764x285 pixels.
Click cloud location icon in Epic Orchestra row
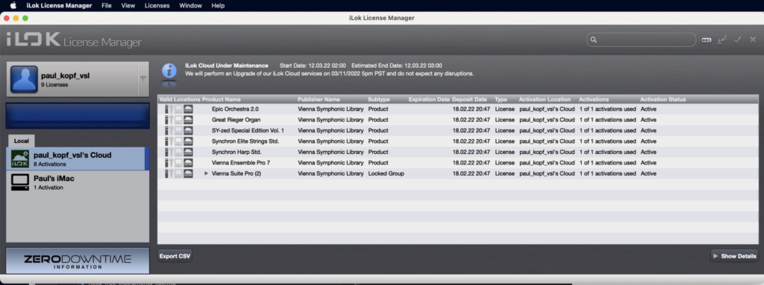click(x=188, y=109)
